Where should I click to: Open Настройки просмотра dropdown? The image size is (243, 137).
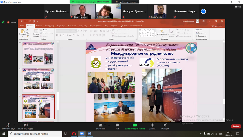(x=127, y=2)
